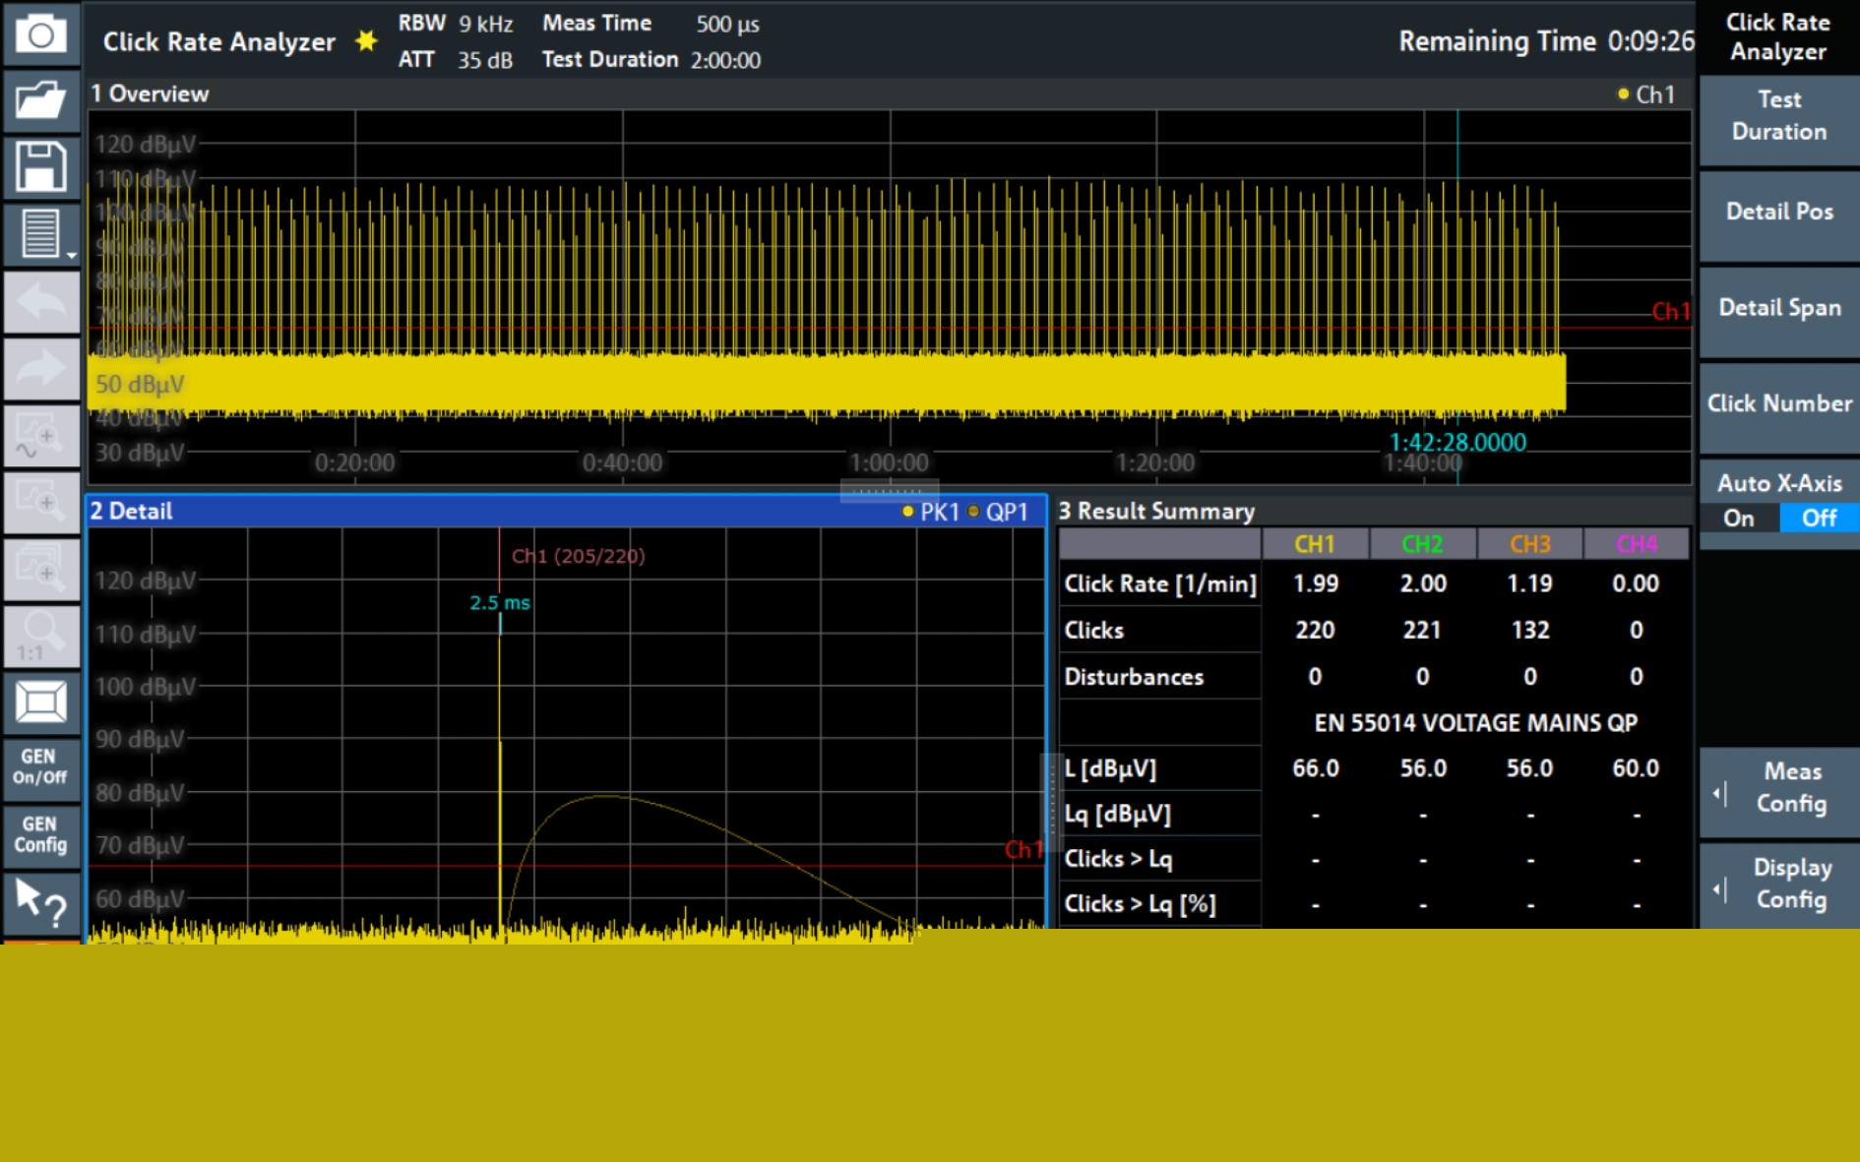Set Auto X-Axis to Off
Screen dimensions: 1860x1162
point(1819,518)
